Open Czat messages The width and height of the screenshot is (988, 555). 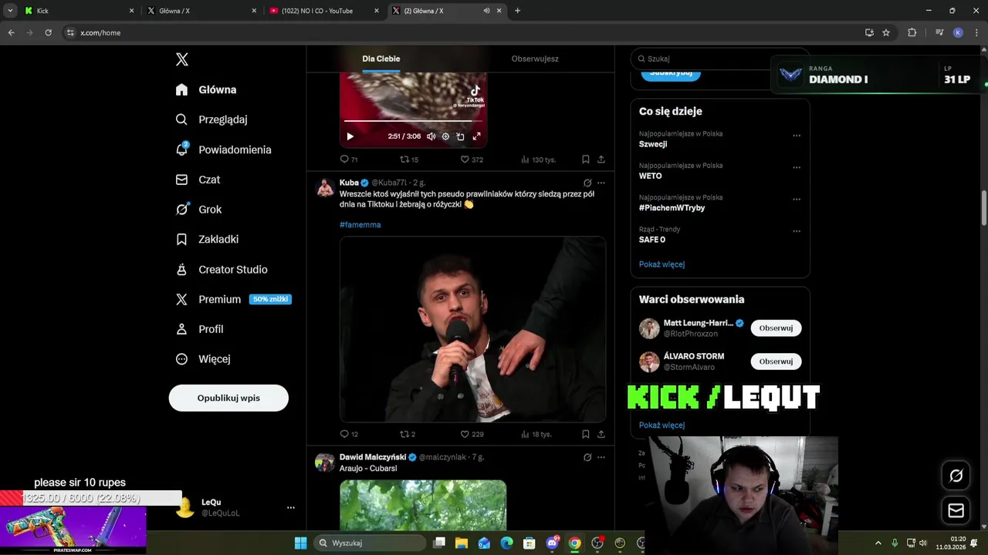[198, 180]
